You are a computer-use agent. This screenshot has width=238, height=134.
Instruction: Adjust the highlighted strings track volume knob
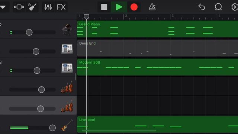pyautogui.click(x=41, y=109)
